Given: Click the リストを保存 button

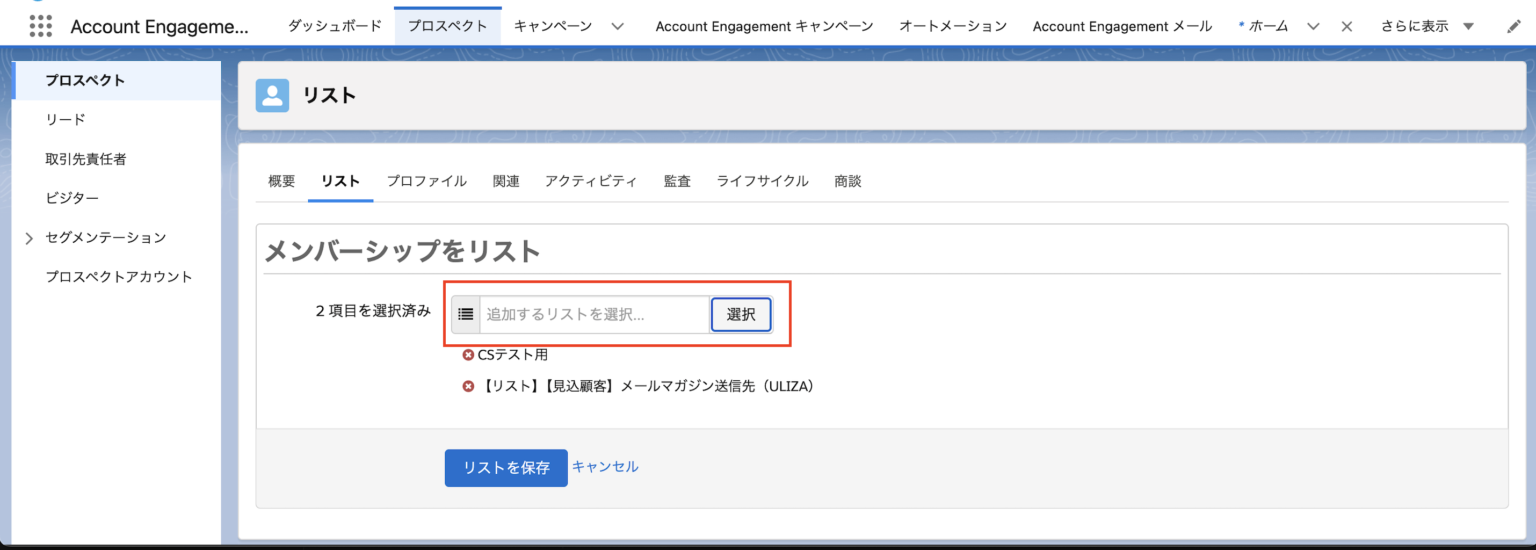Looking at the screenshot, I should (x=506, y=468).
